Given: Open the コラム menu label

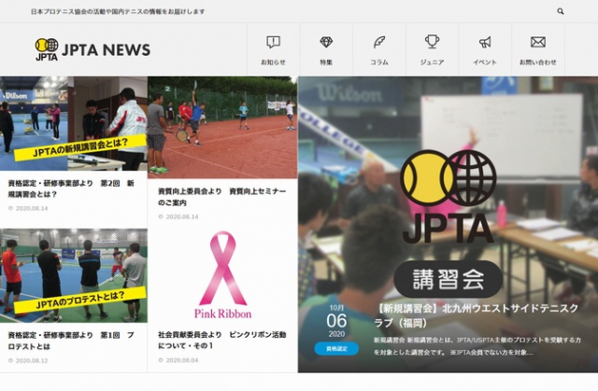Looking at the screenshot, I should point(379,63).
